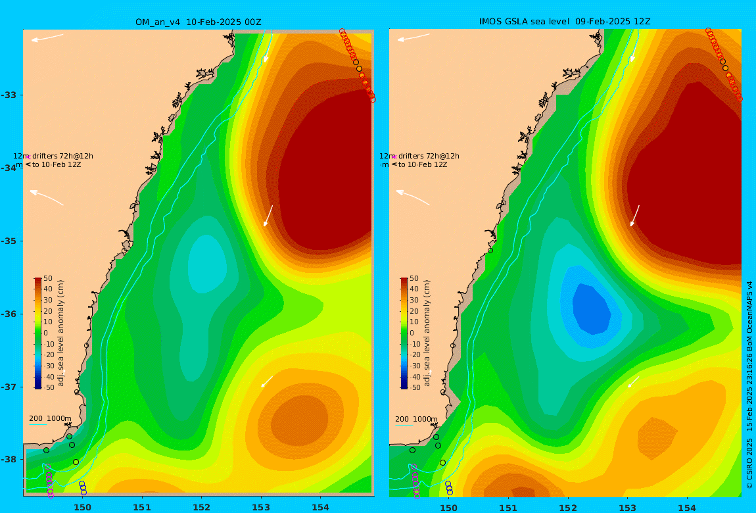Image resolution: width=756 pixels, height=513 pixels.
Task: Click longitude label '151' under the left map
Action: click(x=142, y=507)
